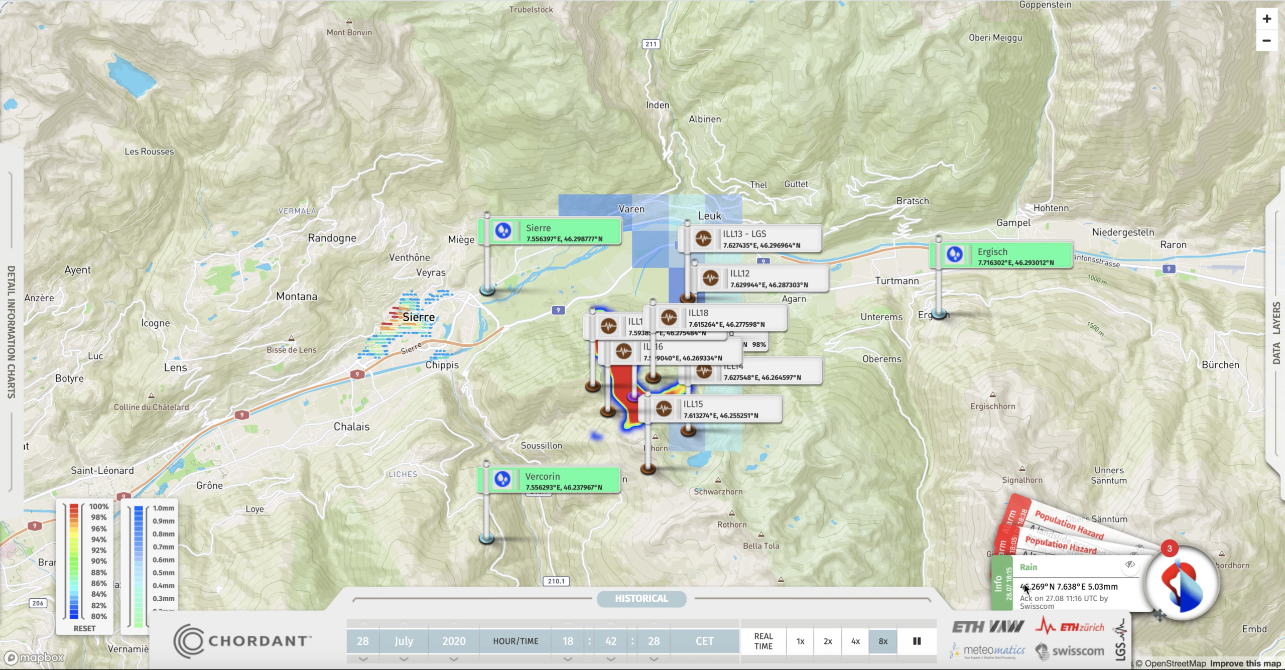Switch to REAL TIME mode
The image size is (1285, 670).
(x=763, y=641)
